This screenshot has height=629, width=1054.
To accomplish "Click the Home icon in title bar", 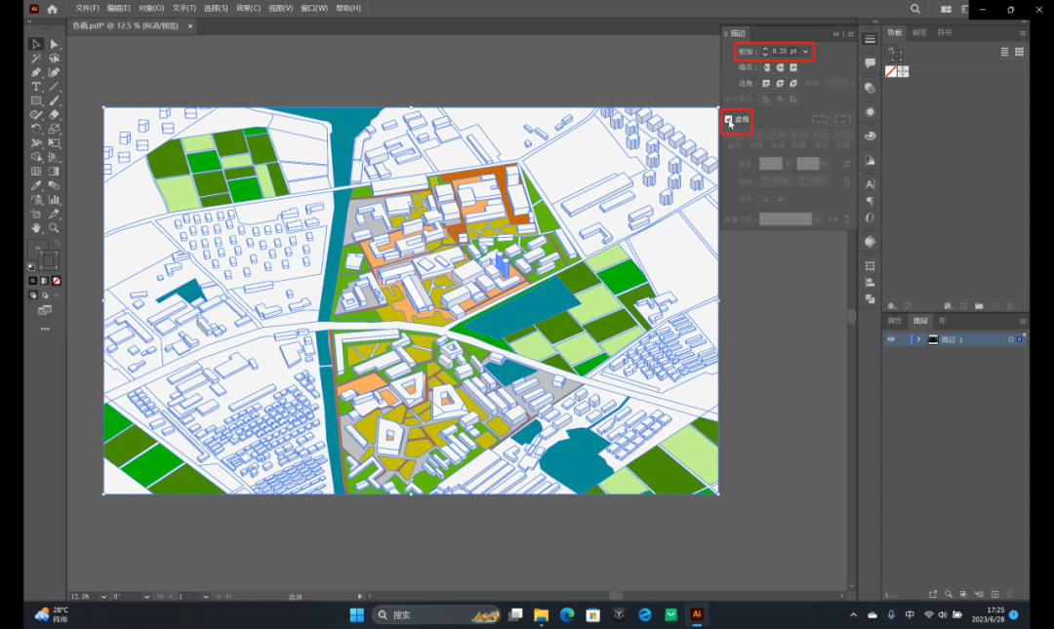I will [x=53, y=9].
